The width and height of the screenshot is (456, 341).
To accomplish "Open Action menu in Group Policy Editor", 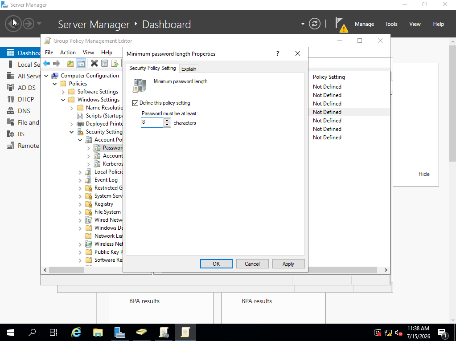I will coord(68,52).
